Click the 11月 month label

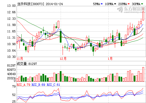coord(20,59)
